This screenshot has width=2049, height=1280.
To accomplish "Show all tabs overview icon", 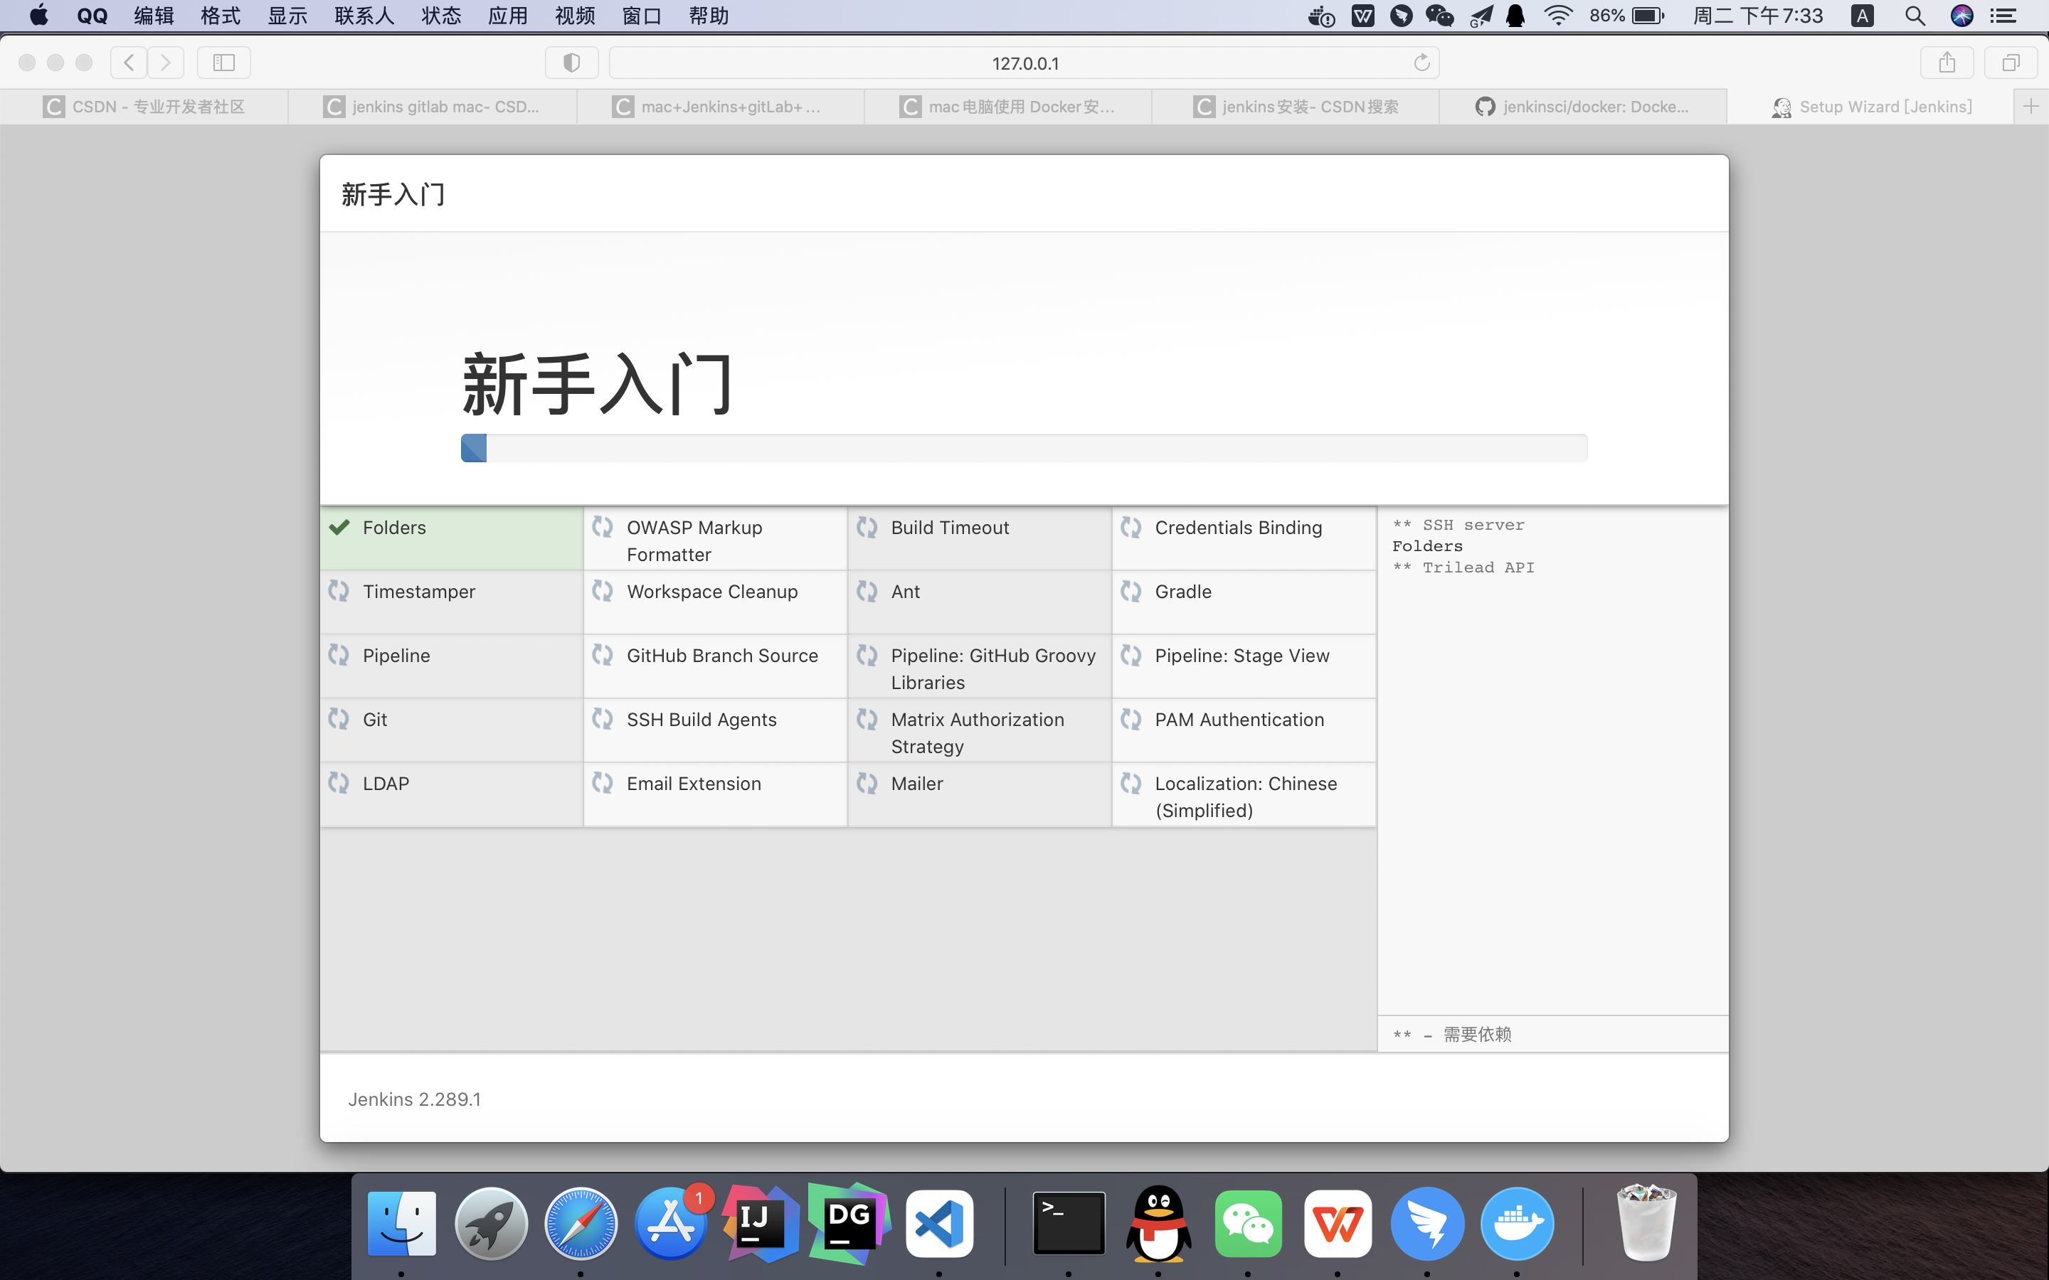I will (2011, 63).
